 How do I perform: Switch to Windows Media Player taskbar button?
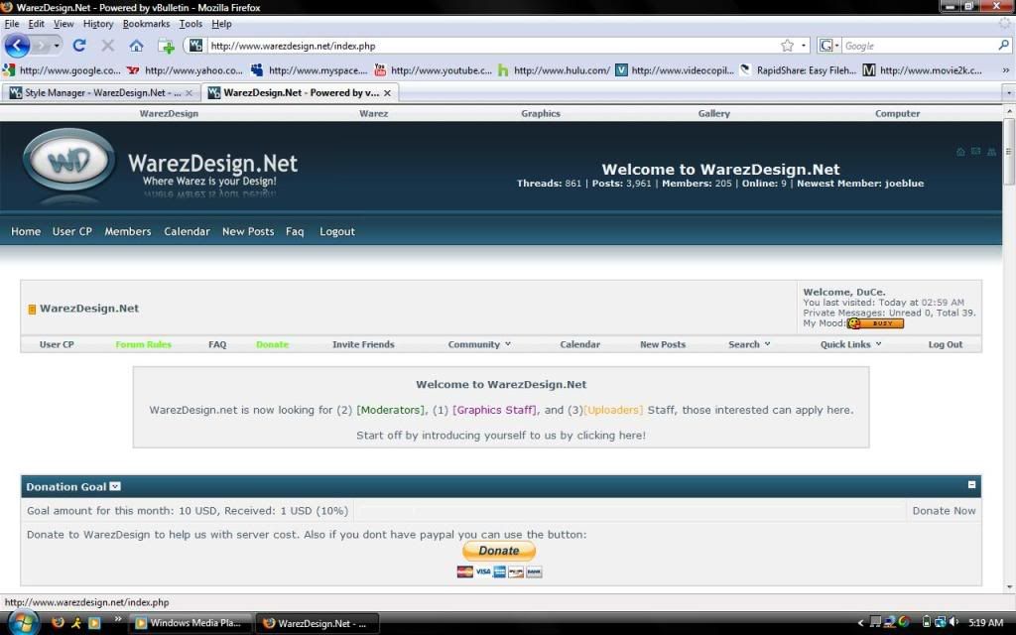point(190,623)
